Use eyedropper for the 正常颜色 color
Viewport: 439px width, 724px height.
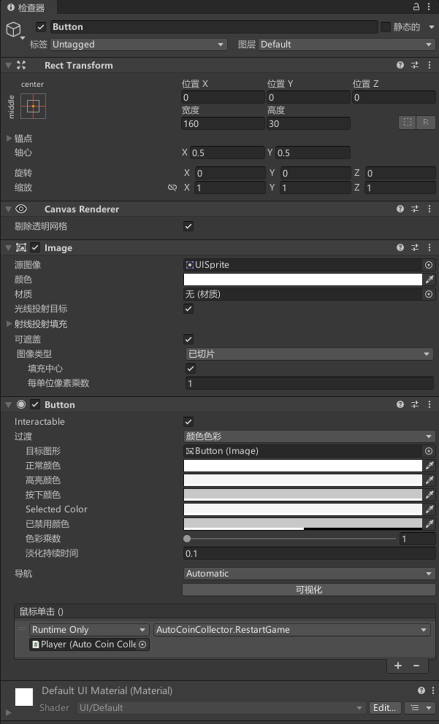pyautogui.click(x=429, y=465)
